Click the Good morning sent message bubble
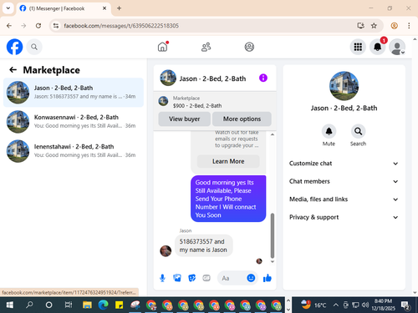Image resolution: width=418 pixels, height=313 pixels. (x=228, y=199)
